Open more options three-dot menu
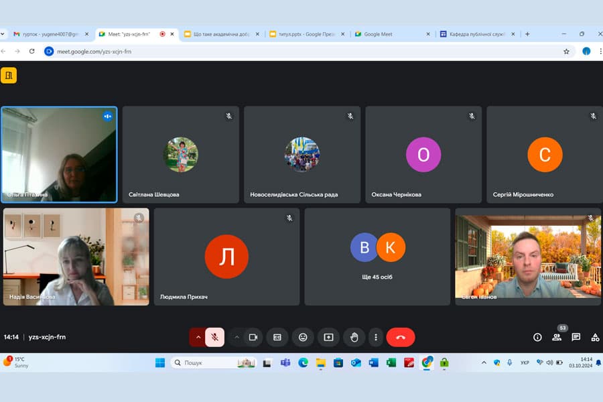Screen dimensions: 603x402 click(376, 338)
